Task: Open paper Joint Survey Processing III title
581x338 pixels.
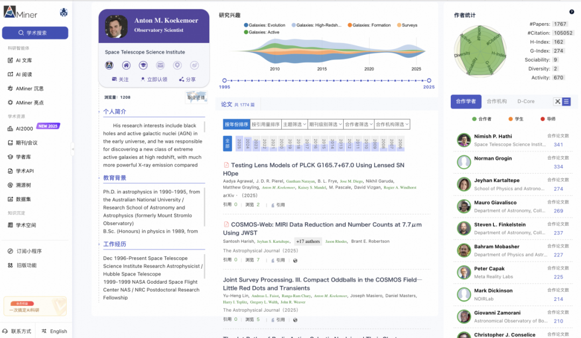Action: 322,284
